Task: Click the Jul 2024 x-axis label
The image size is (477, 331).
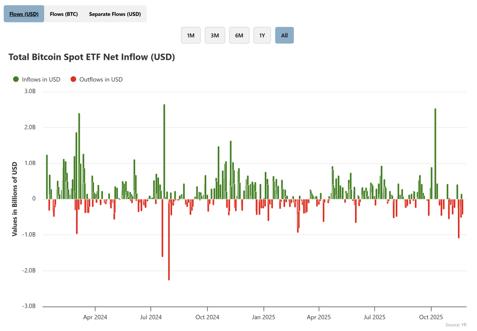Action: coord(151,317)
